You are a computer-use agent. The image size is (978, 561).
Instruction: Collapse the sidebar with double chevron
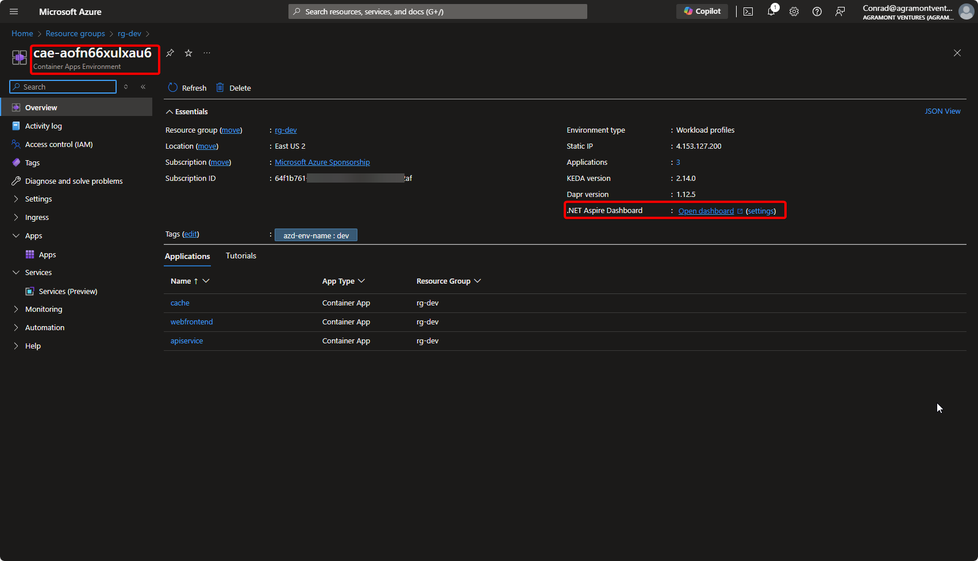pos(143,87)
